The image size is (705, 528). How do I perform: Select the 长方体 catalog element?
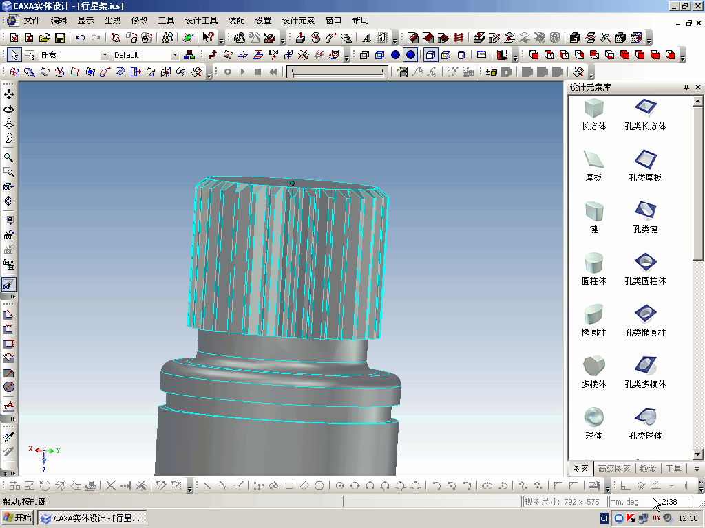pos(593,115)
